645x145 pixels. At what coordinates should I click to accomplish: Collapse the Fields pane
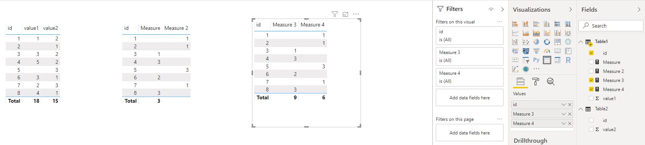pos(639,9)
